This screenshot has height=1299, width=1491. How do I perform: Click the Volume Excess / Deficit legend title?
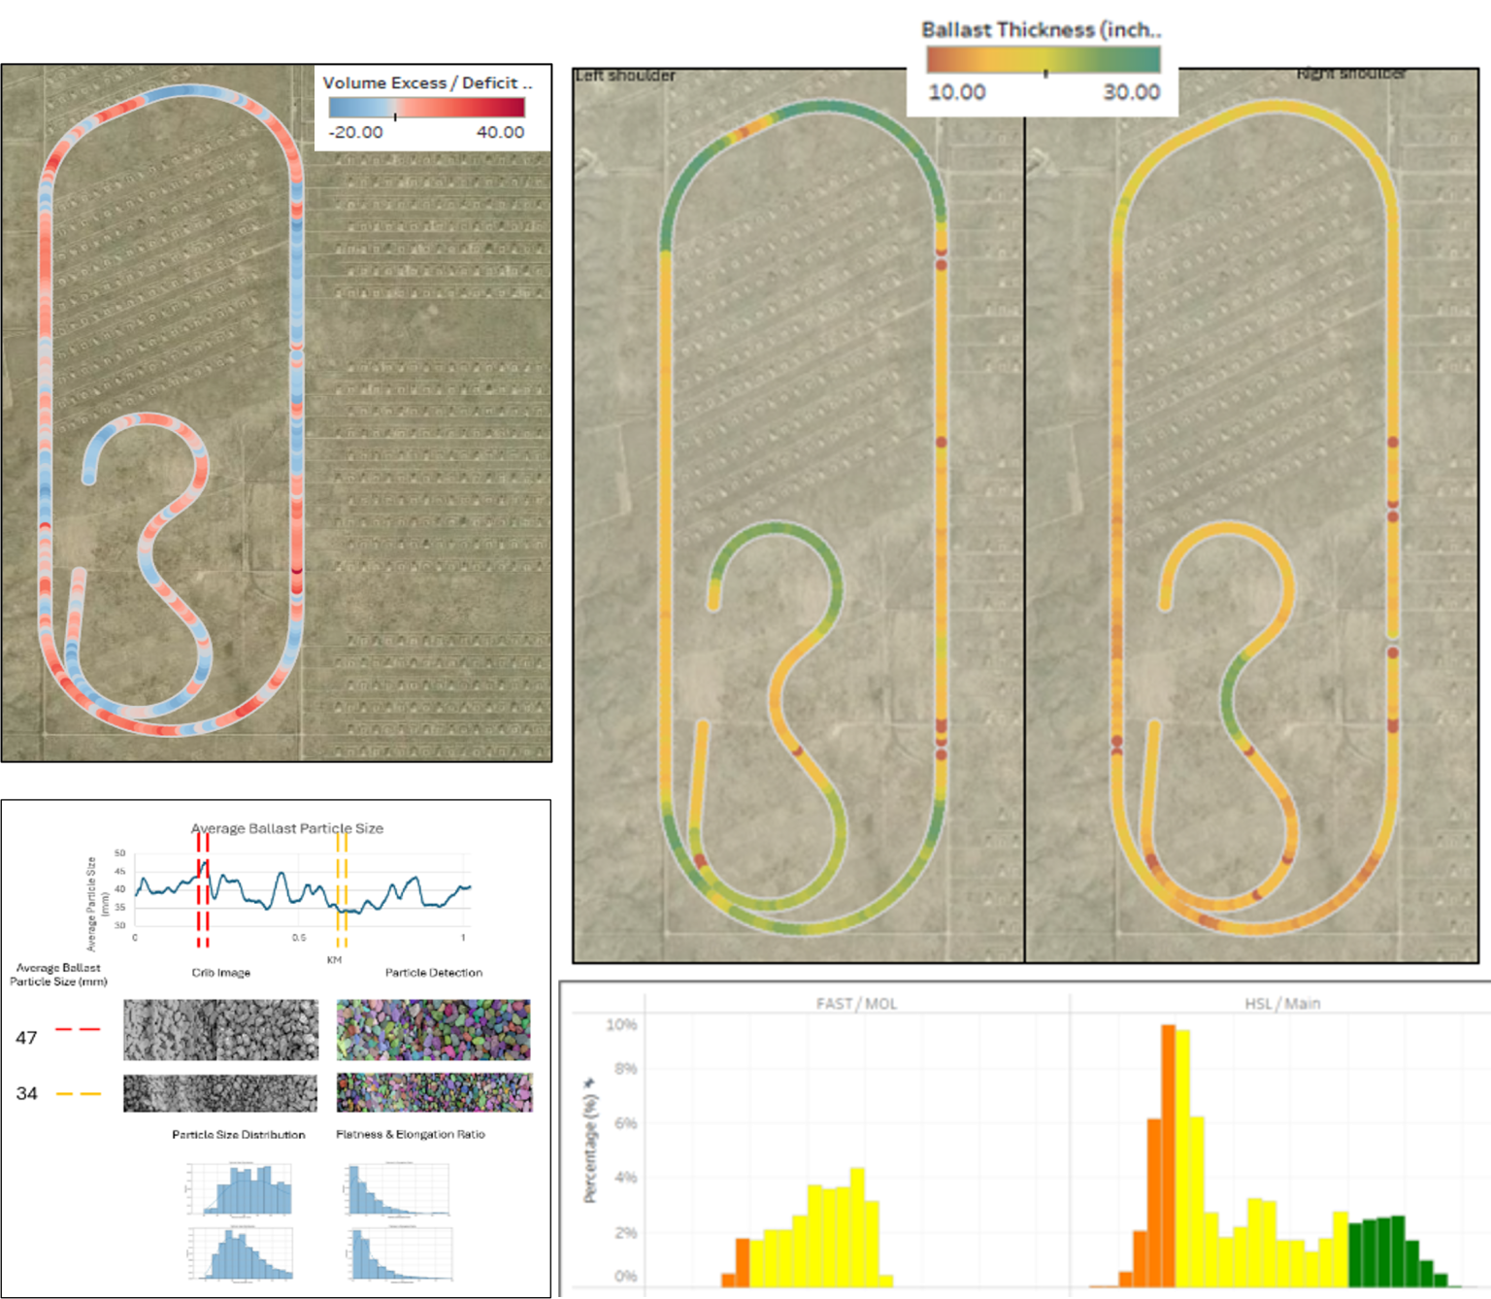[427, 83]
